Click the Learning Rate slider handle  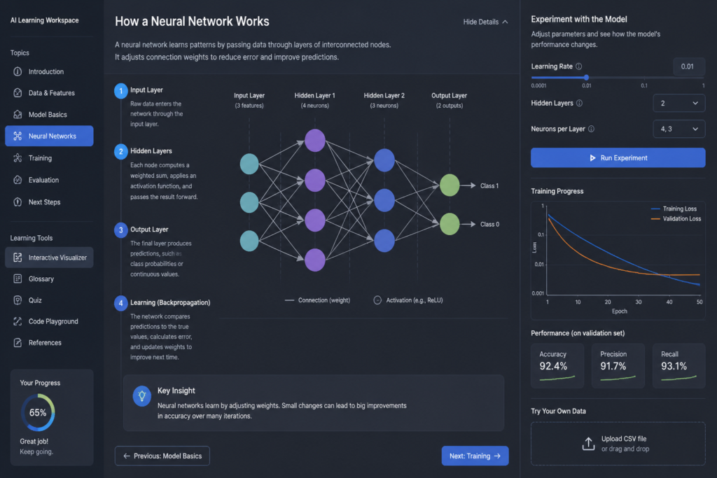(586, 78)
